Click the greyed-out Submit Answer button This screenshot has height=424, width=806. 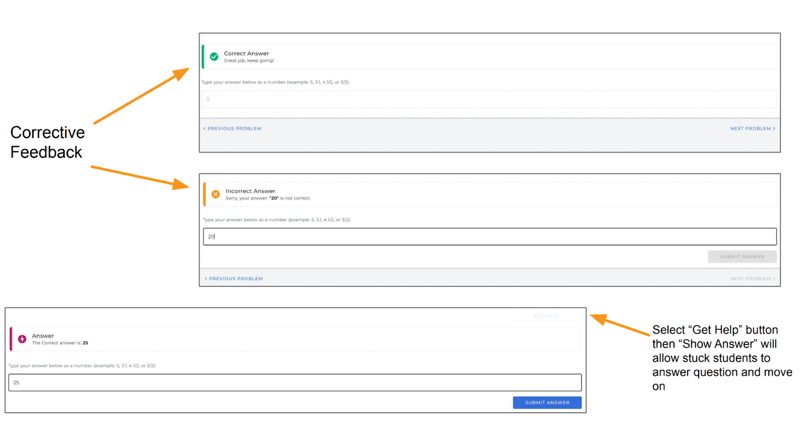point(742,257)
